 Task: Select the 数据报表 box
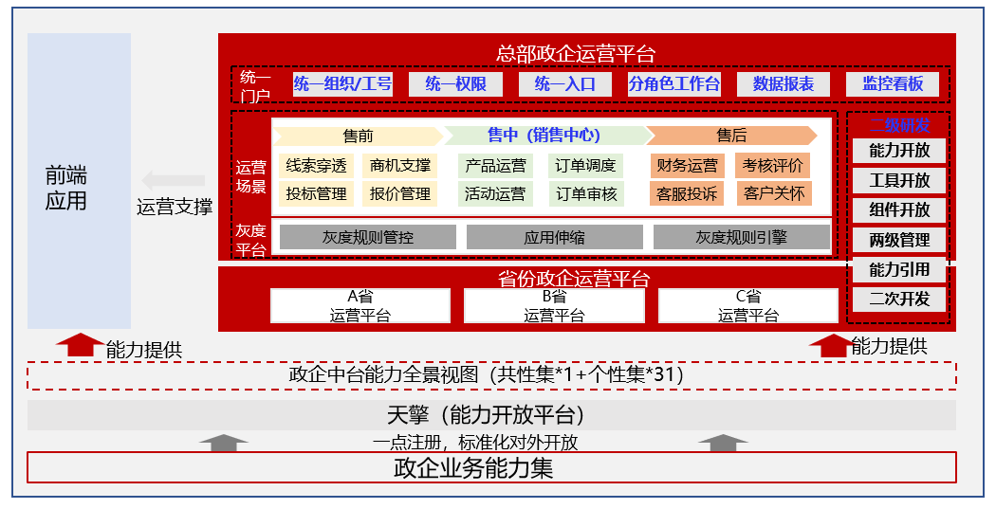click(783, 83)
